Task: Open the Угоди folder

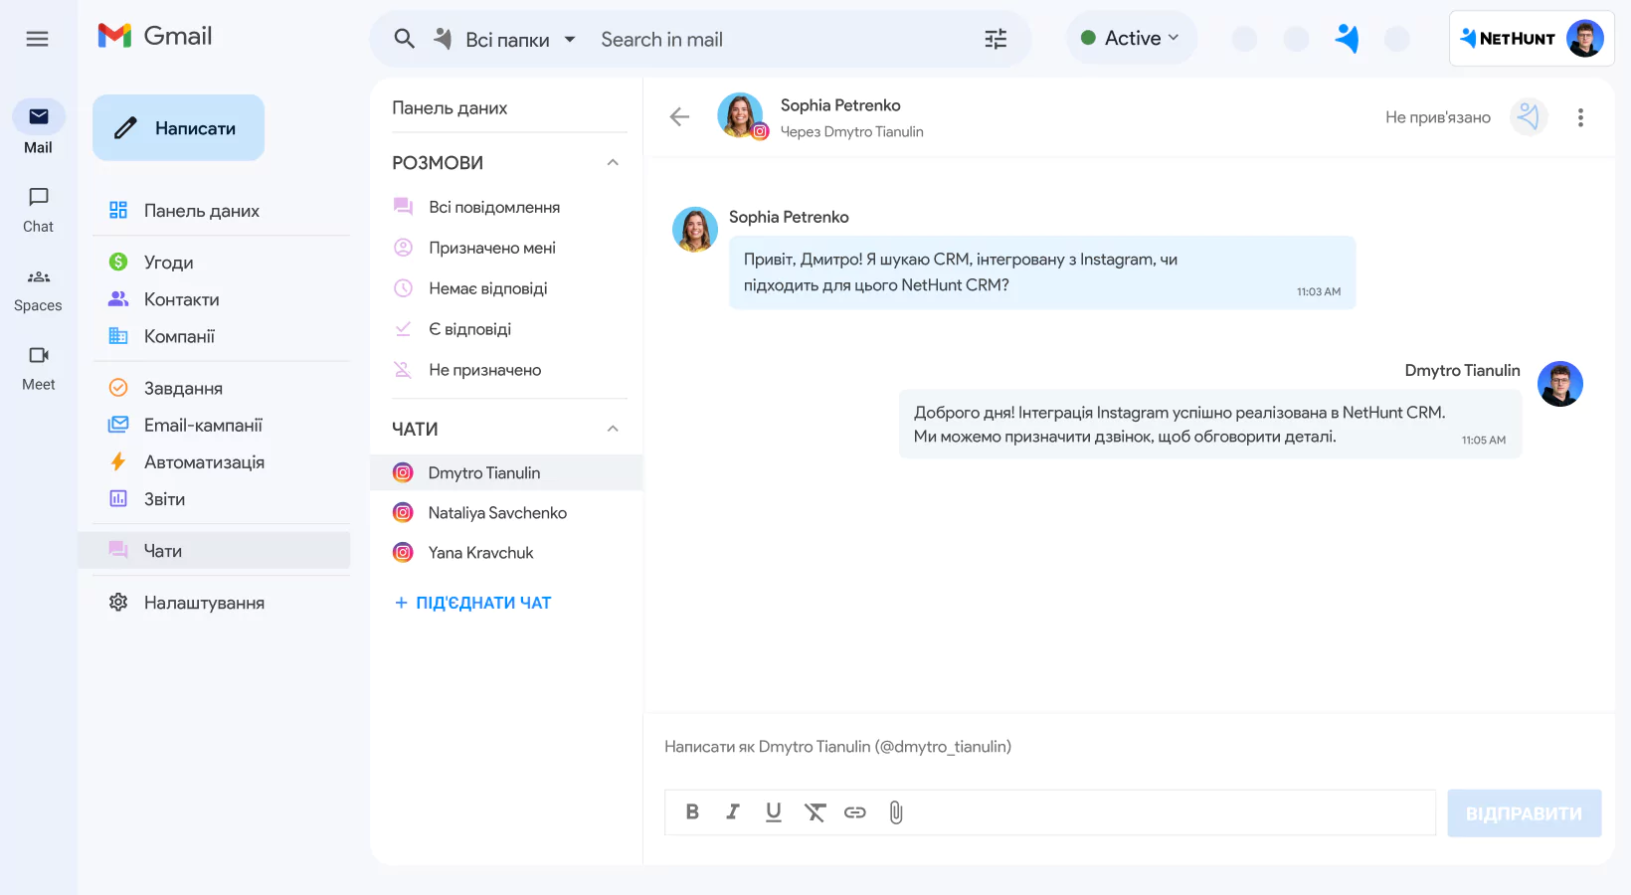Action: pos(151,263)
